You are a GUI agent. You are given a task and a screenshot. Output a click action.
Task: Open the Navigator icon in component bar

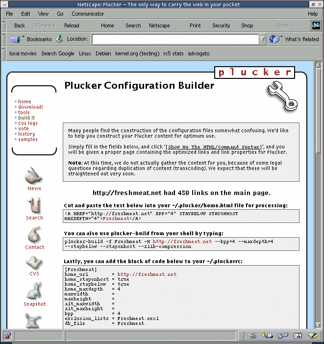pyautogui.click(x=252, y=336)
